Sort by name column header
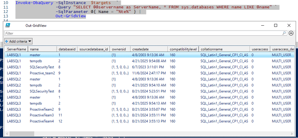The image size is (298, 138). [x=42, y=49]
